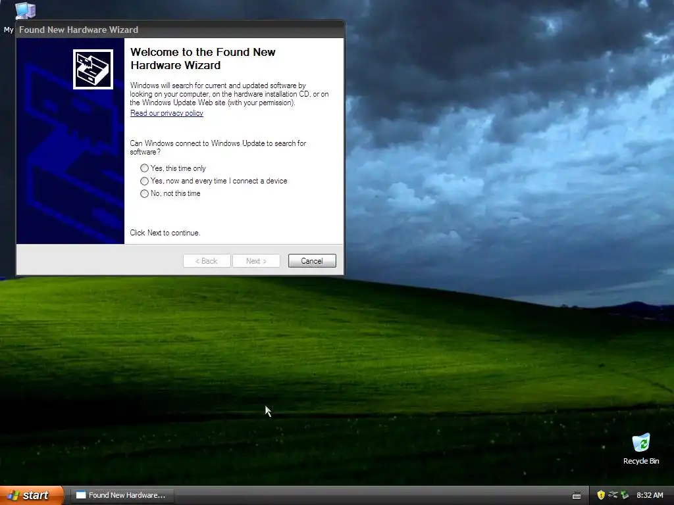The width and height of the screenshot is (674, 505).
Task: Open the Start menu
Action: coord(32,495)
